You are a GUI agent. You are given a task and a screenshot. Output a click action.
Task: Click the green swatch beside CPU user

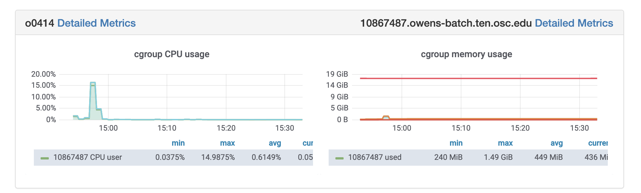coord(45,158)
